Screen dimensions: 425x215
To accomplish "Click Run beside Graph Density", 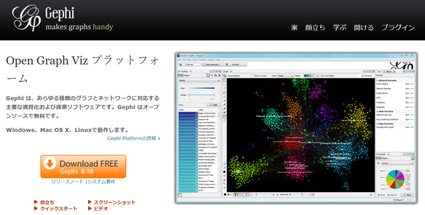I will (407, 93).
